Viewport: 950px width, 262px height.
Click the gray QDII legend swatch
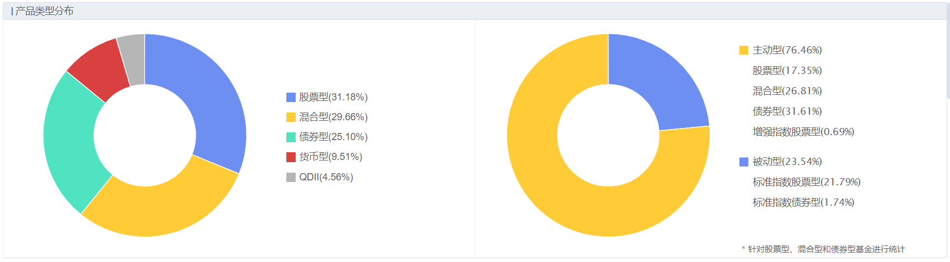pos(291,177)
